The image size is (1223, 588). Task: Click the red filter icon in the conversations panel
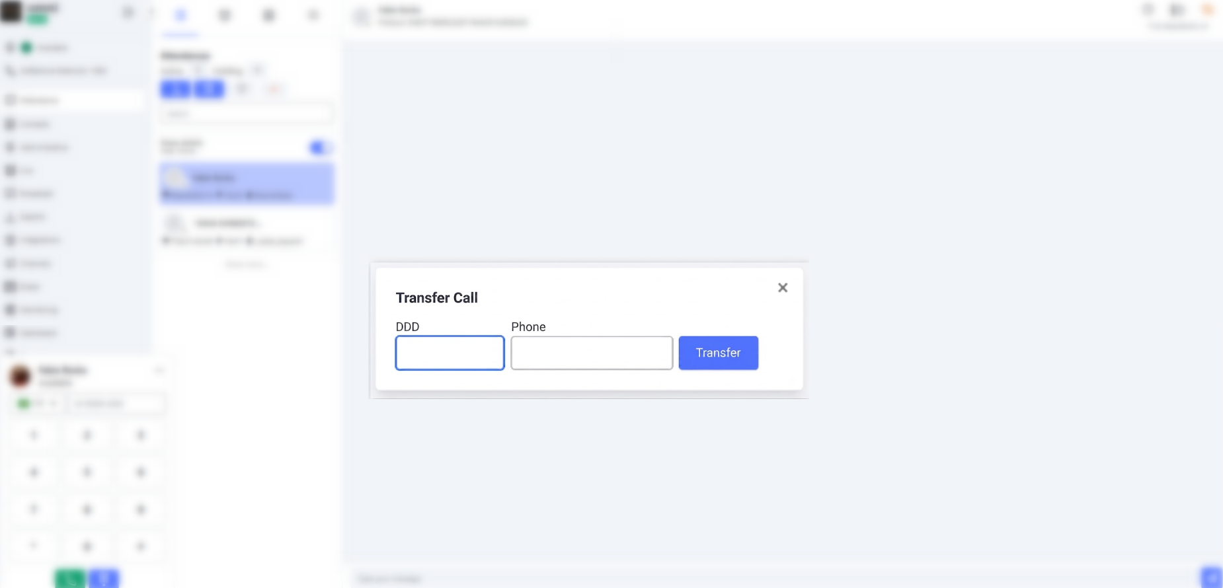click(274, 89)
